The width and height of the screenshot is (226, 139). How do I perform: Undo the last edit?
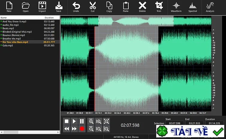pos(76,7)
